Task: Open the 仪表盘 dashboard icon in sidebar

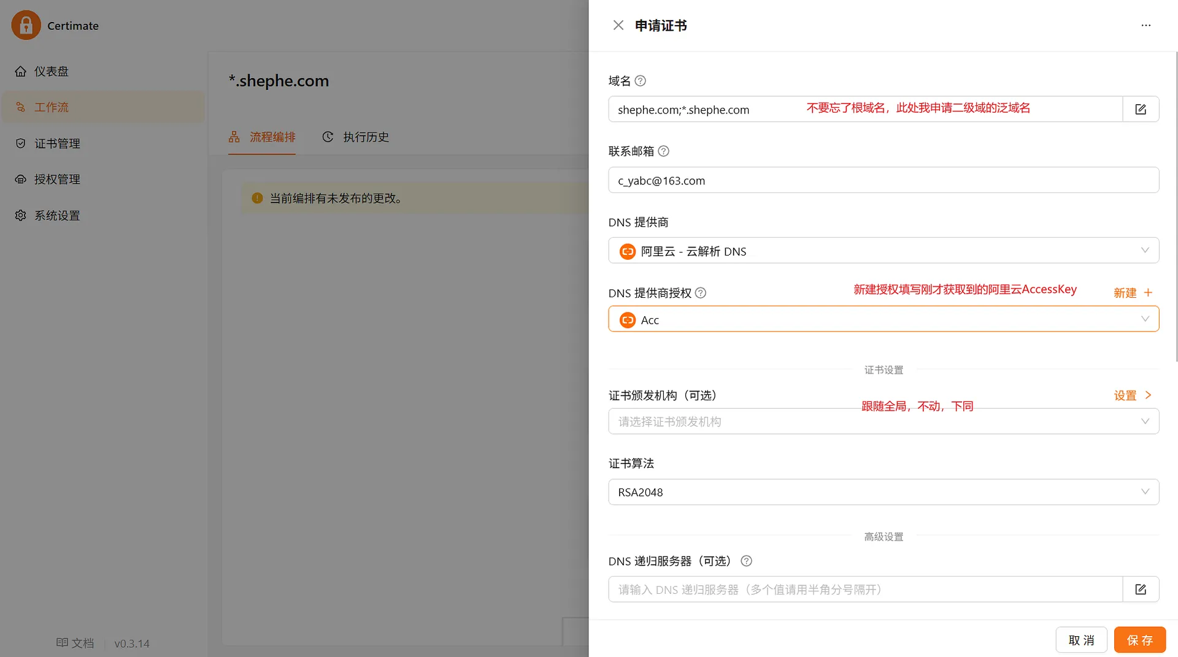Action: coord(20,71)
